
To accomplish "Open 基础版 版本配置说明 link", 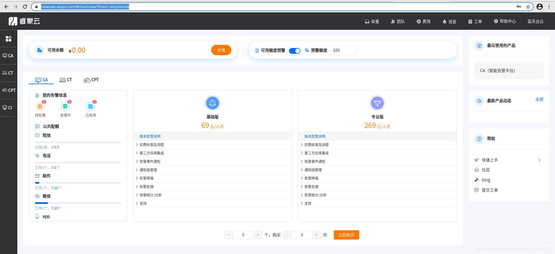I will 150,136.
